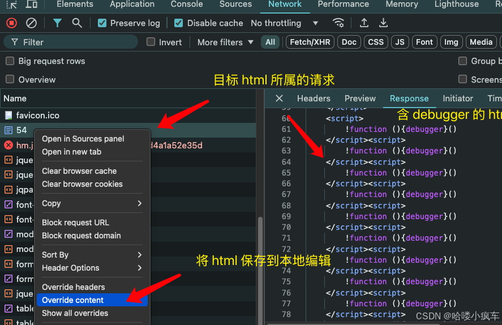Stop recording network log
This screenshot has height=325, width=502.
point(12,23)
